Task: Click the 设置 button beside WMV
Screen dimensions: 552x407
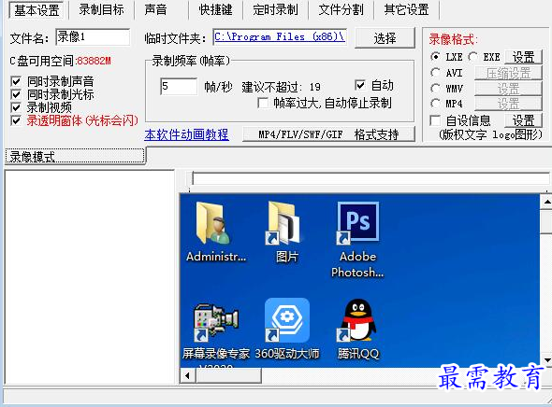Action: point(508,89)
